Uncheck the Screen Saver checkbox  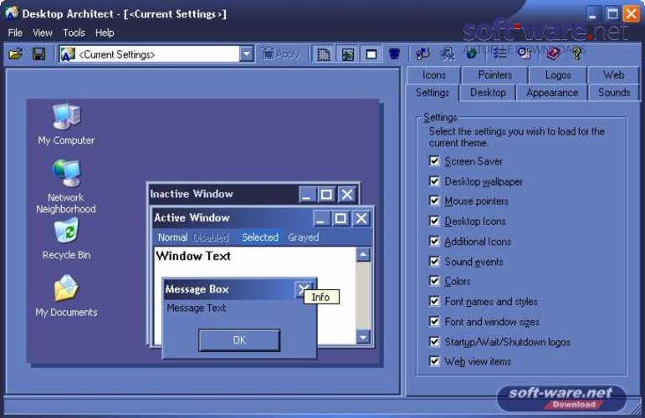pyautogui.click(x=434, y=161)
